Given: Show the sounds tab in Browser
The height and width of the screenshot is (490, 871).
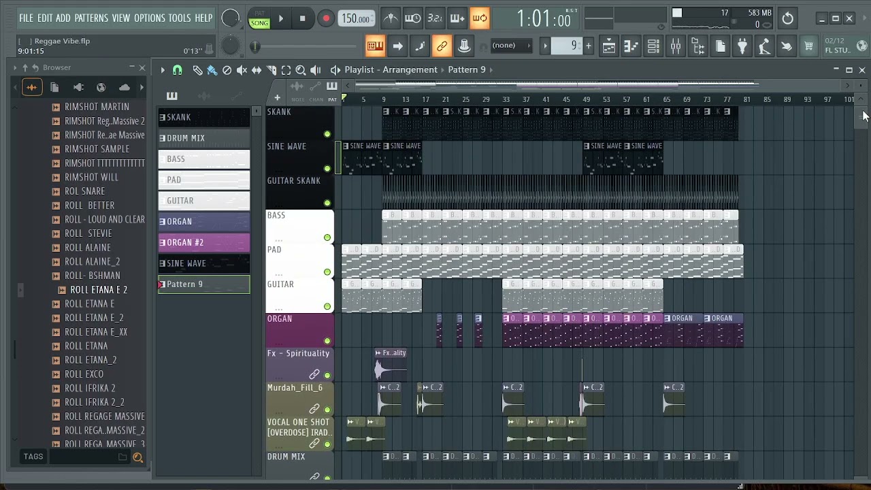Looking at the screenshot, I should tap(31, 87).
